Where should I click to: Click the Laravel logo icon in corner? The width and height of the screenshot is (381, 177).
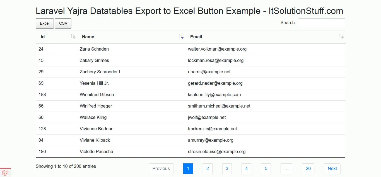(5, 173)
